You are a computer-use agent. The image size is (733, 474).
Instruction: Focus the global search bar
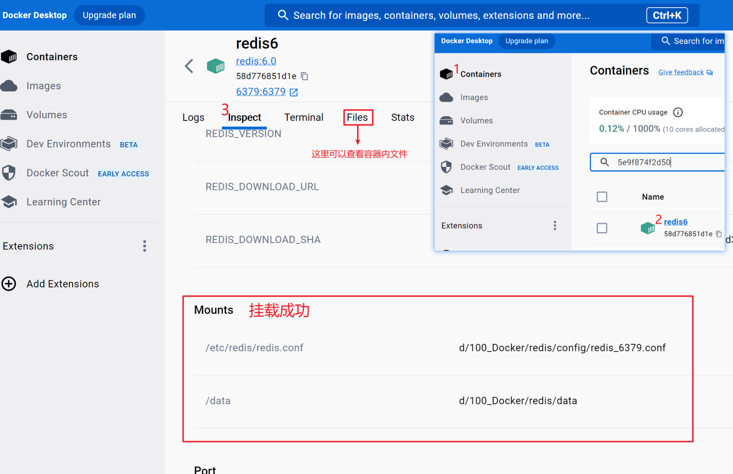[482, 15]
